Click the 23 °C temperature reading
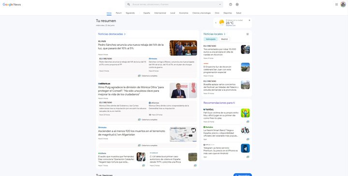Viewport: 348px width, 176px height. (230, 23)
